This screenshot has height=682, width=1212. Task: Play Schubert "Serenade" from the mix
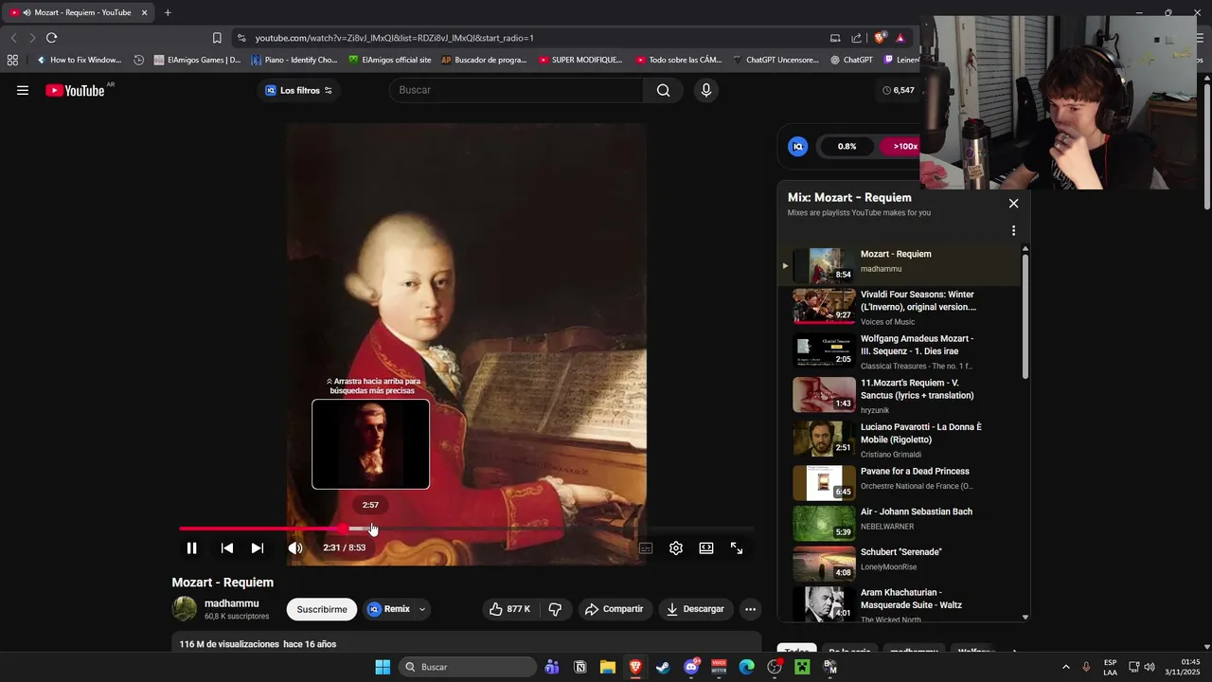[900, 563]
